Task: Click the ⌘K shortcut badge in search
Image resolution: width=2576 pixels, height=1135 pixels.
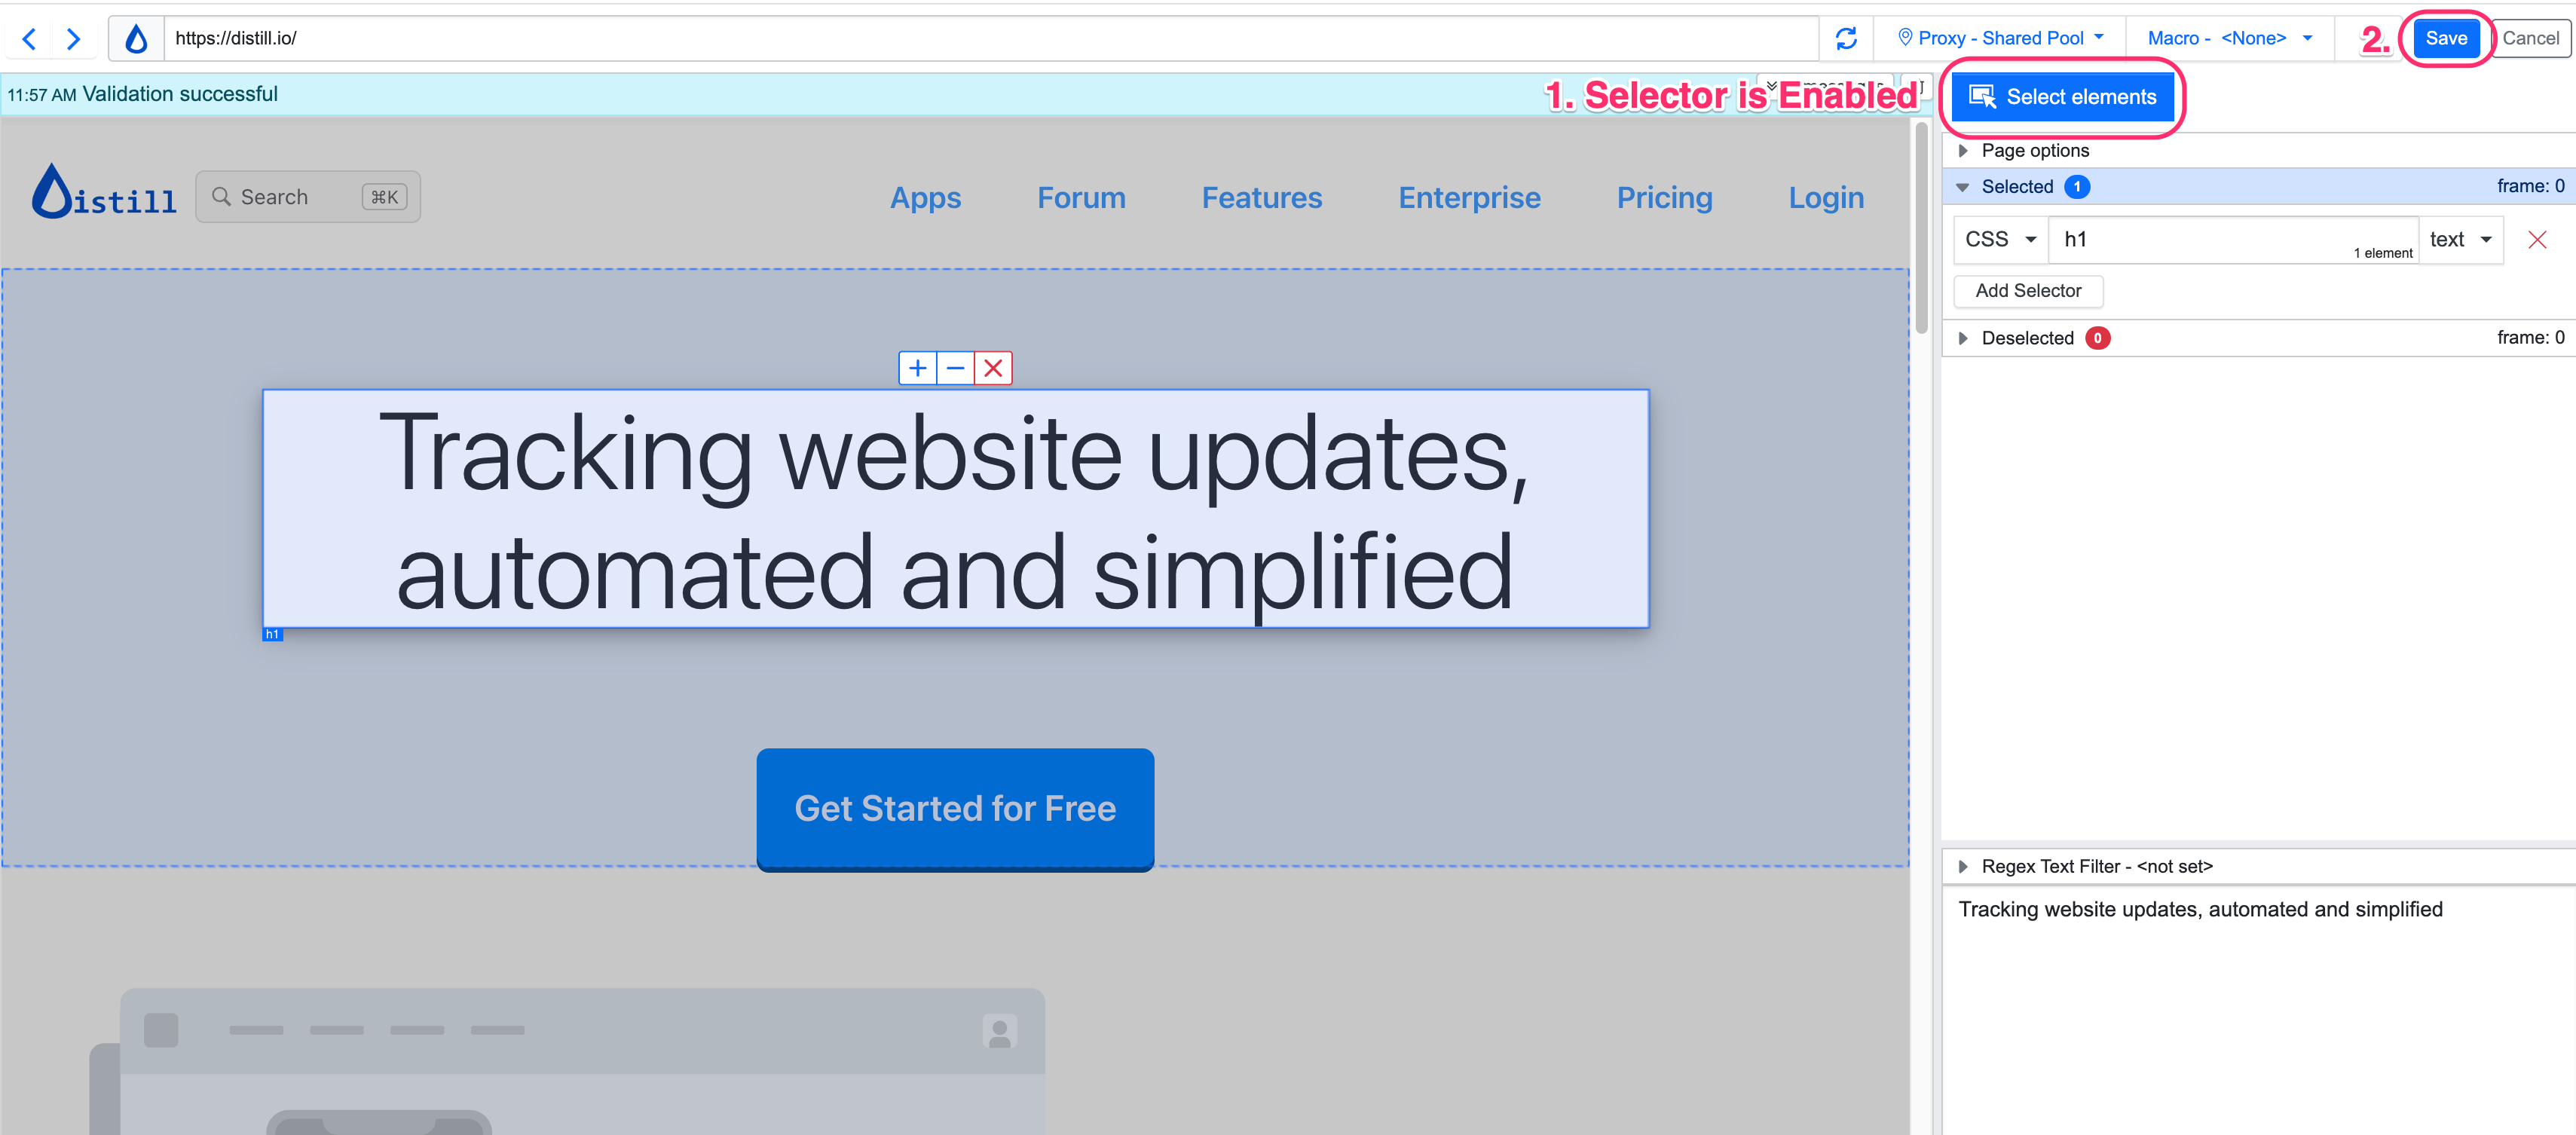Action: [x=385, y=197]
